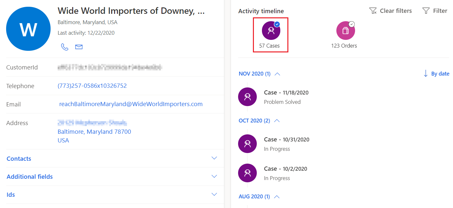The width and height of the screenshot is (453, 208).
Task: Open the Filter icon on the Activity timeline
Action: 426,11
